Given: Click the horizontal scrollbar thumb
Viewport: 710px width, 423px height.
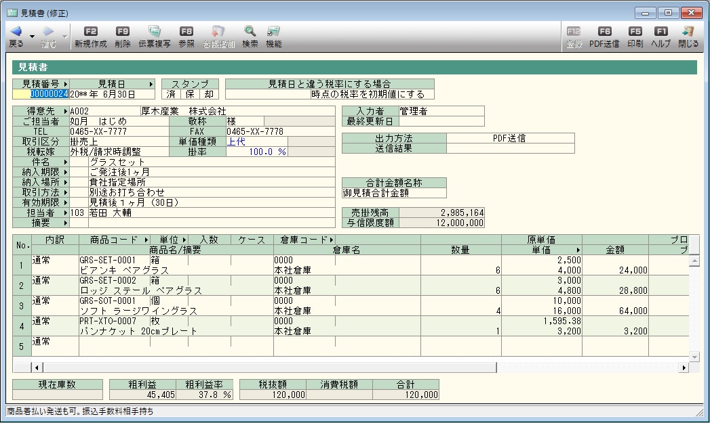Looking at the screenshot, I should [x=270, y=368].
